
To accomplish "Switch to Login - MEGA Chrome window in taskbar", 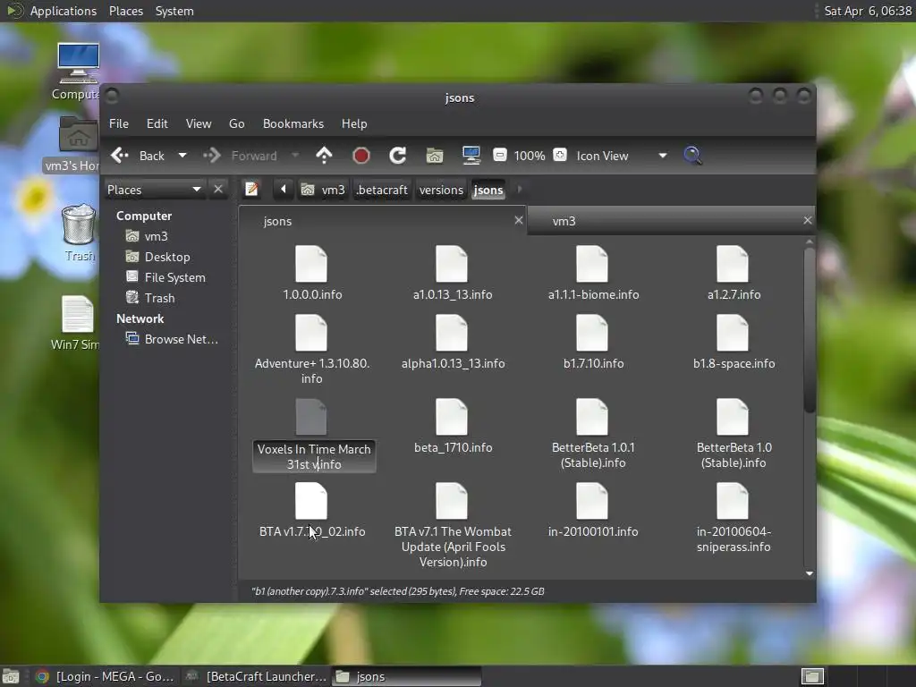I will click(x=104, y=676).
